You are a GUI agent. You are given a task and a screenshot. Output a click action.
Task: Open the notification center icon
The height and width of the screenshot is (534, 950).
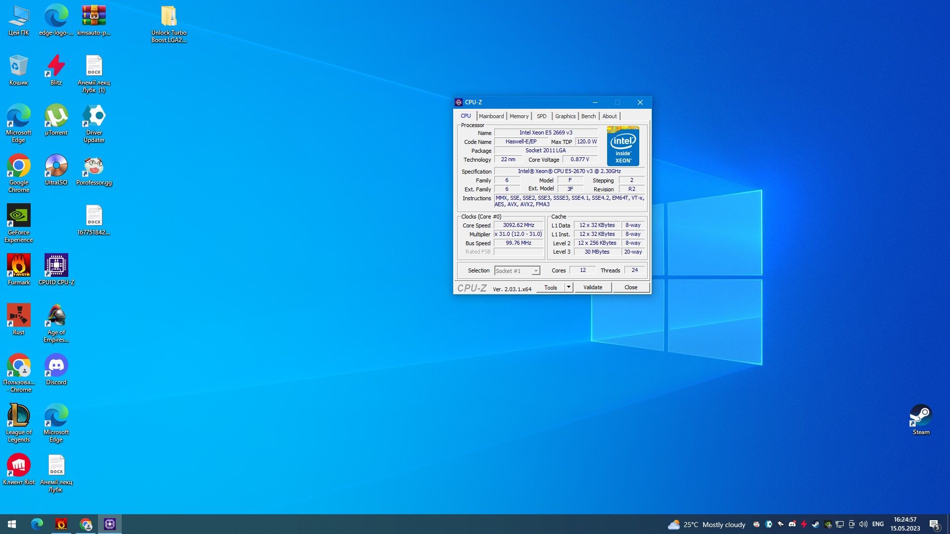[x=934, y=524]
